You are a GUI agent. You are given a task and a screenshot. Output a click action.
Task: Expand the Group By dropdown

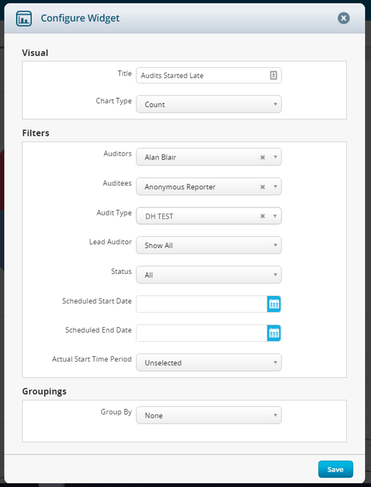pyautogui.click(x=209, y=415)
